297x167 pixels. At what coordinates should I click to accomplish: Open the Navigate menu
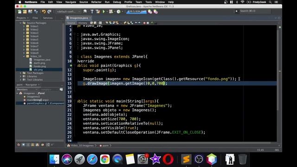pyautogui.click(x=71, y=2)
